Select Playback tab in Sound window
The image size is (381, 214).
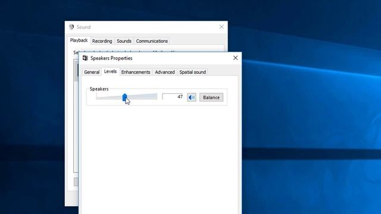click(x=79, y=40)
